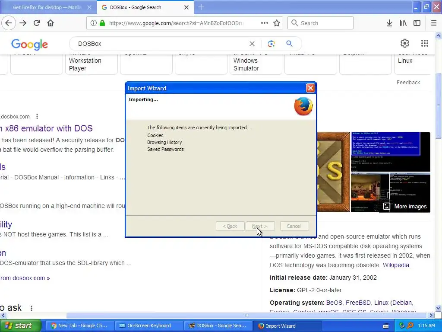This screenshot has width=442, height=332.
Task: Select the Windows Simulator related card
Action: tap(256, 64)
